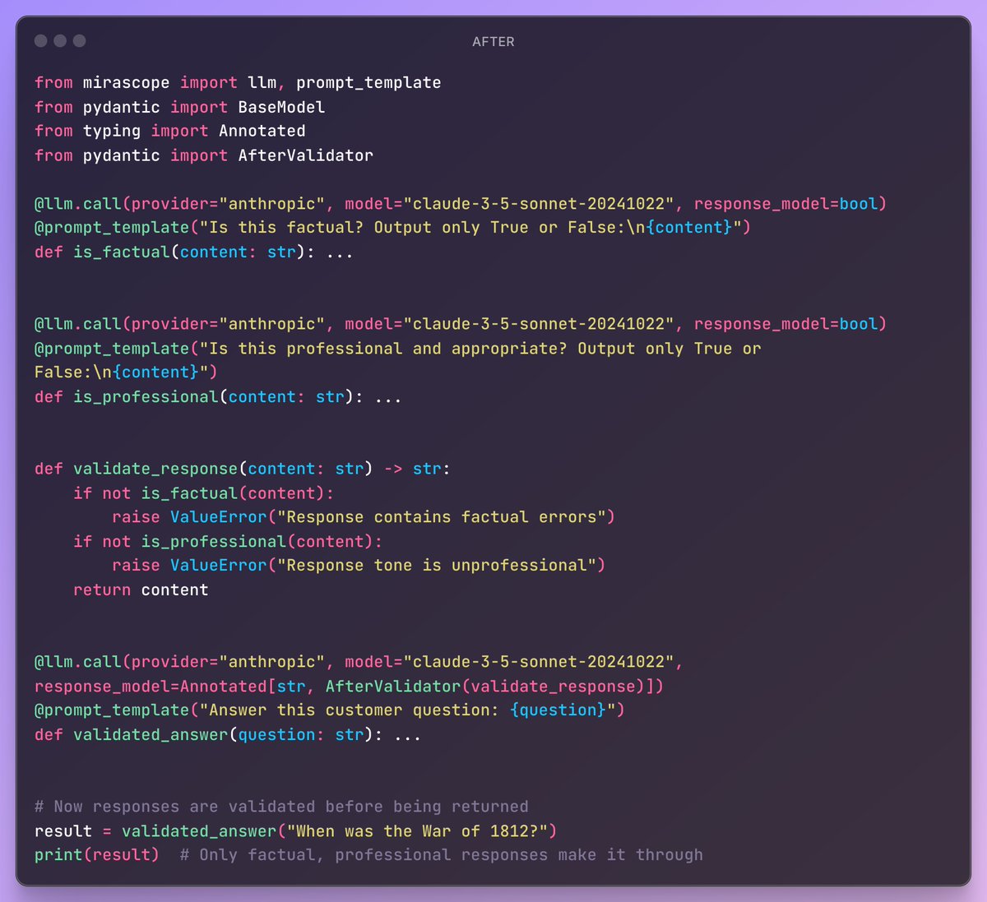
Task: Click the line 'from mirascope import llm, prompt_template'
Action: (238, 82)
